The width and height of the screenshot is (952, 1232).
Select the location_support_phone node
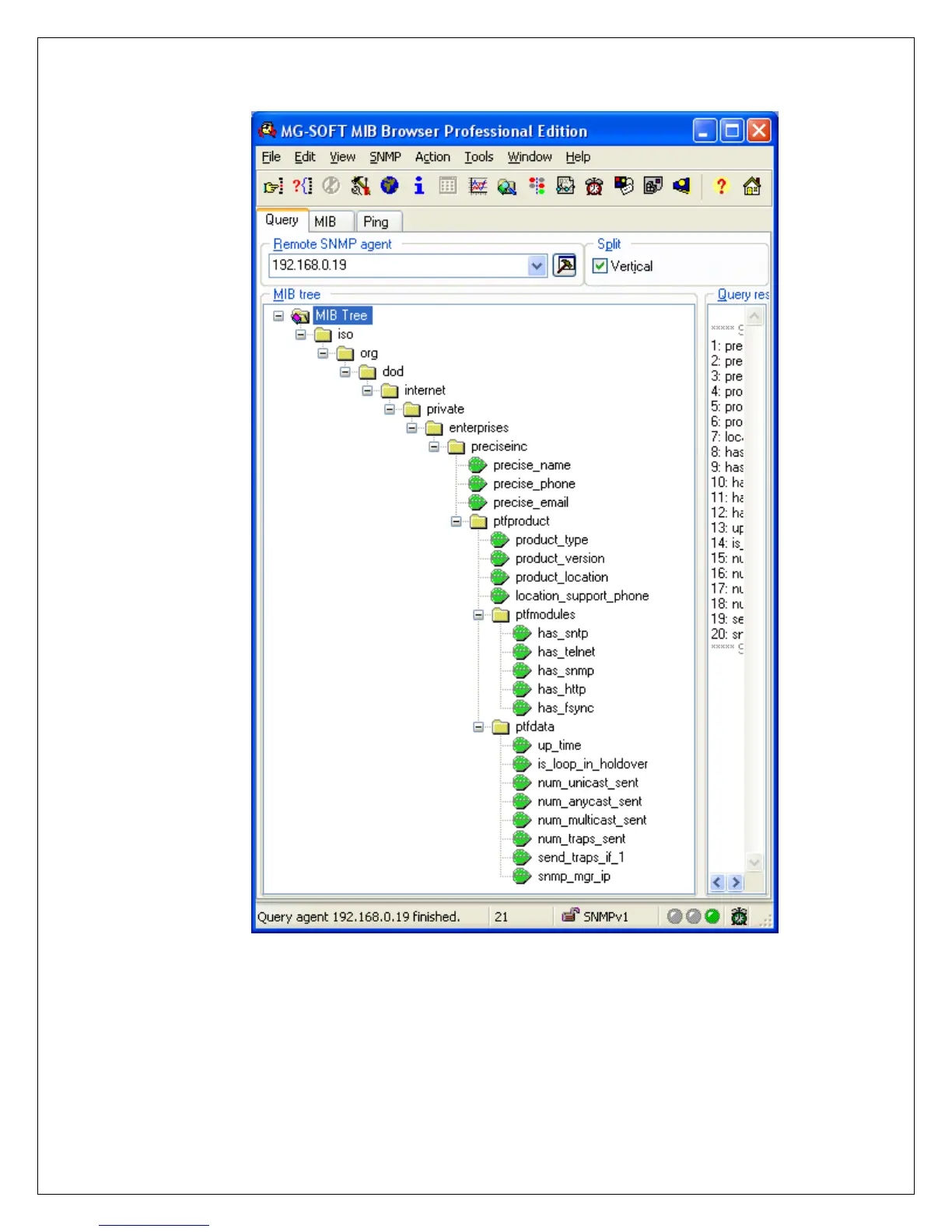[x=582, y=596]
